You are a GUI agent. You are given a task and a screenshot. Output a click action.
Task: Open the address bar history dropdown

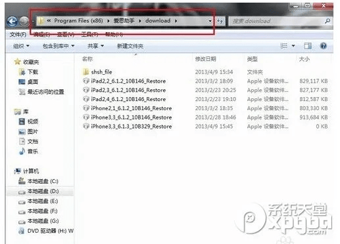pos(210,21)
